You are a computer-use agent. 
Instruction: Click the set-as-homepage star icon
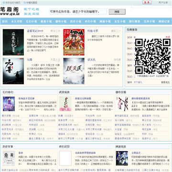click(x=4, y=2)
